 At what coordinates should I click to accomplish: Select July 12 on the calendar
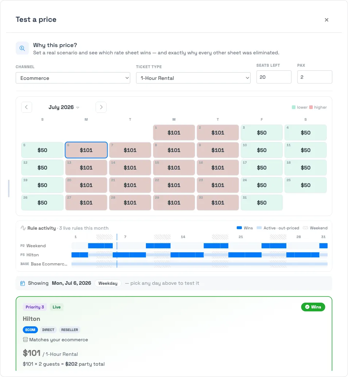click(x=42, y=168)
